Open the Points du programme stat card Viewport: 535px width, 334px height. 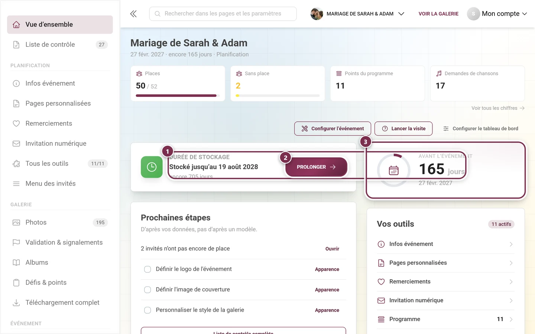point(377,83)
